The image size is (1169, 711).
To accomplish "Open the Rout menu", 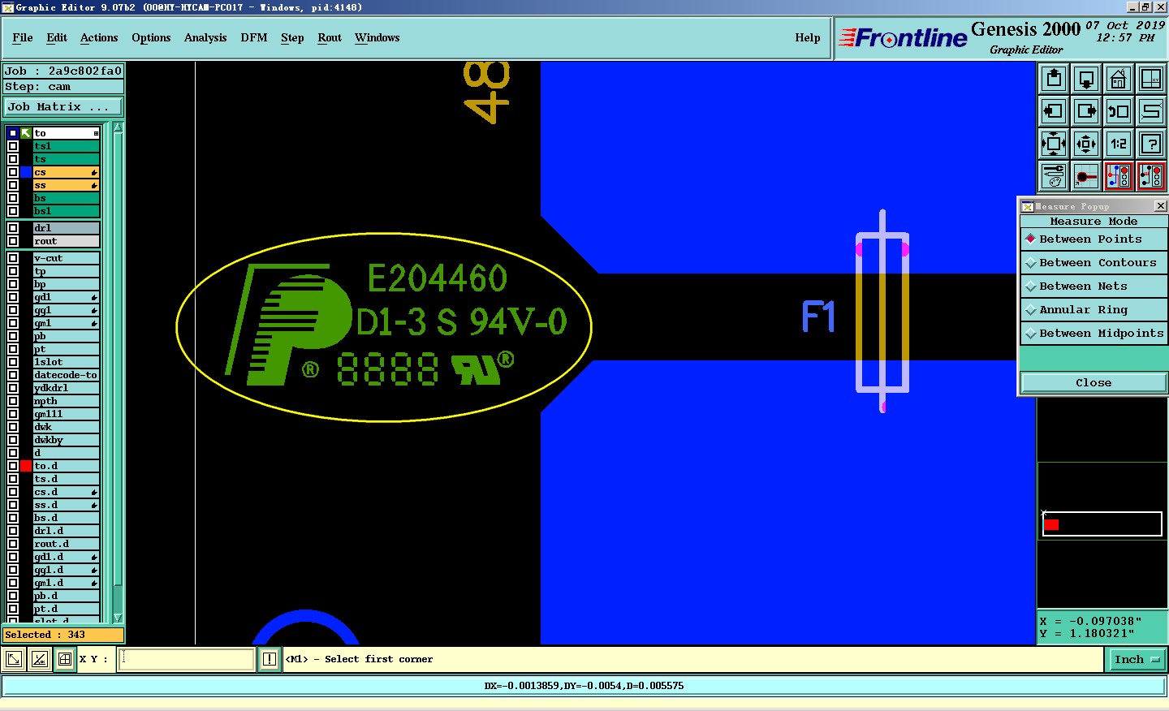I will click(330, 38).
